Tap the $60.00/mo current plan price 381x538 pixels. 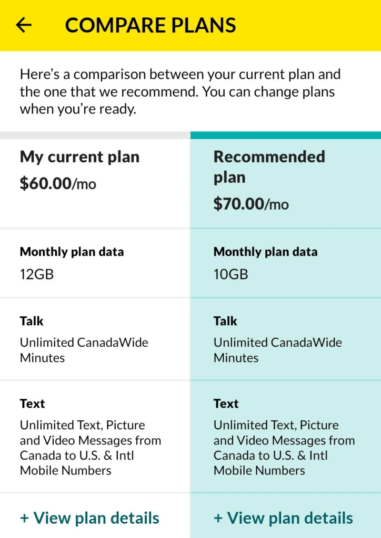(58, 183)
